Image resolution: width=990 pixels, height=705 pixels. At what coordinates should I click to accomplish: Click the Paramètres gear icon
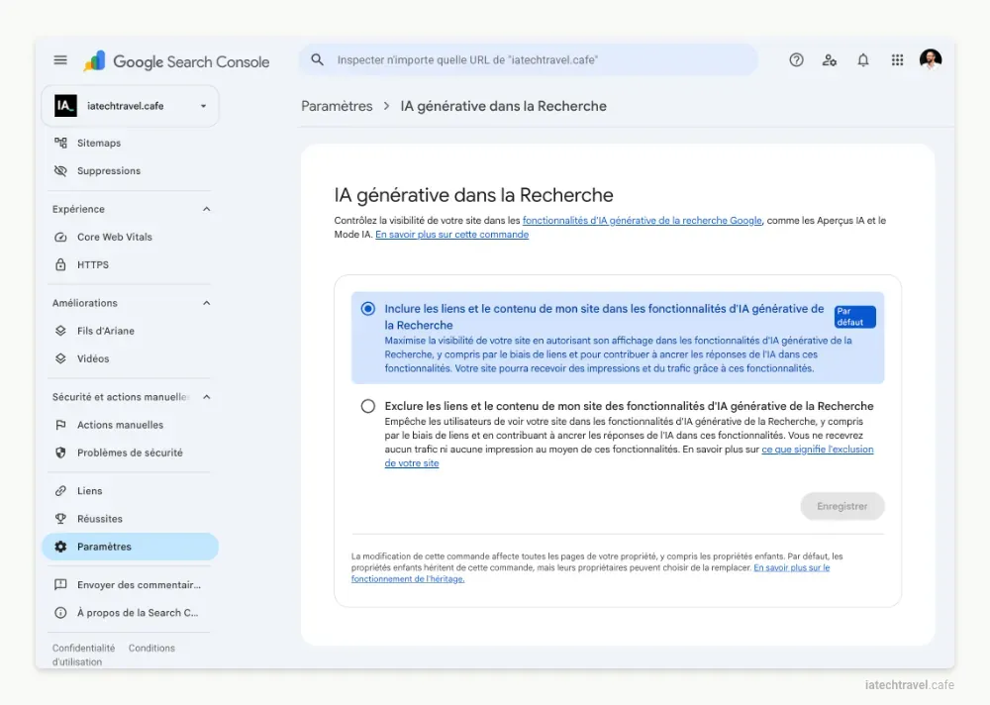tap(60, 547)
